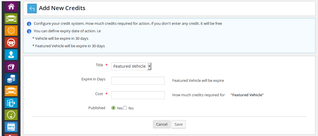
Task: Focus the Cost input field
Action: [x=138, y=95]
